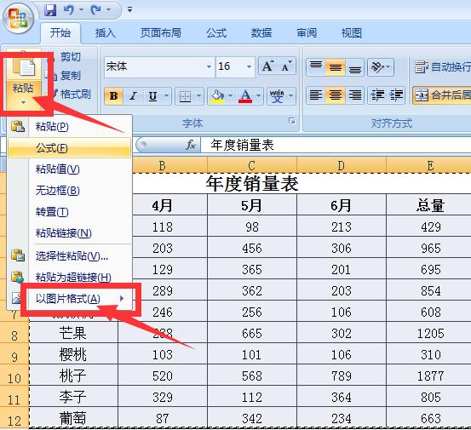Open font dialog launcher in 字体 group

coord(291,121)
